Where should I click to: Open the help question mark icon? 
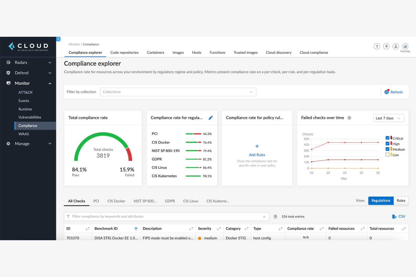tap(377, 46)
